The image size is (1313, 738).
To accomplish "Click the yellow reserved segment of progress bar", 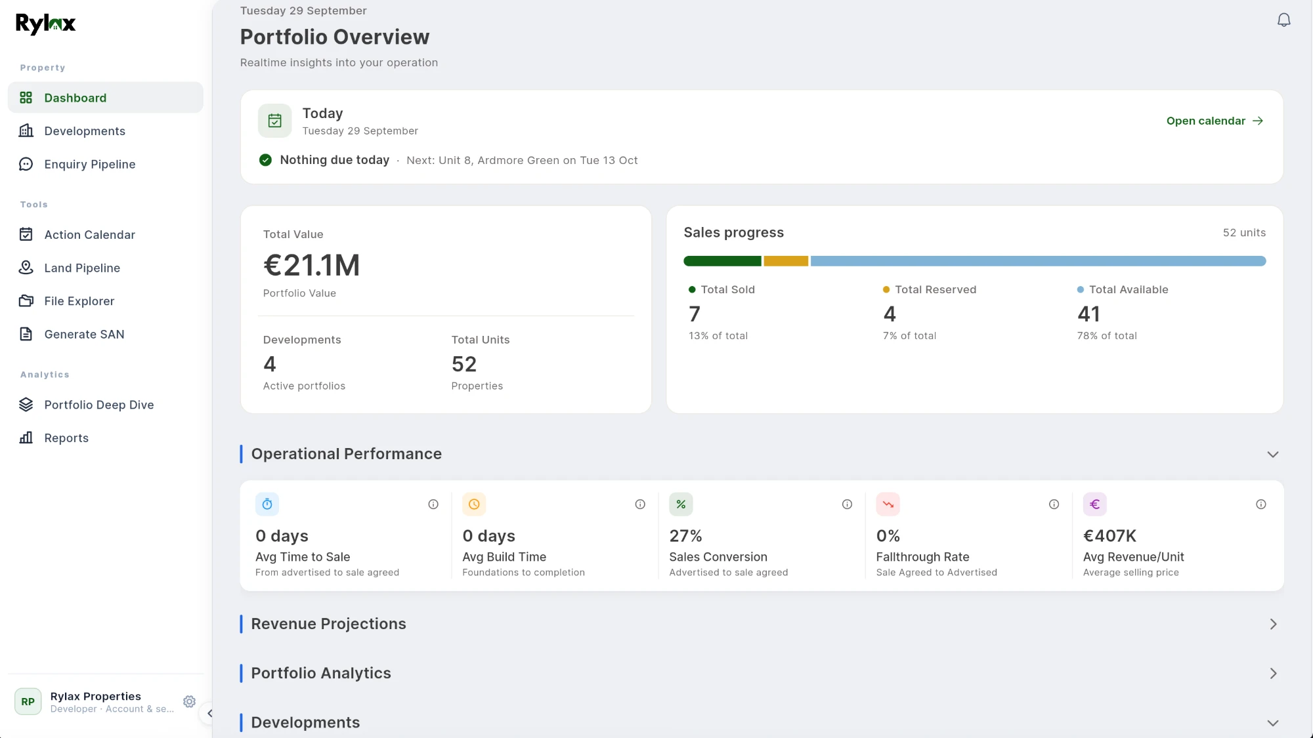I will (x=786, y=261).
